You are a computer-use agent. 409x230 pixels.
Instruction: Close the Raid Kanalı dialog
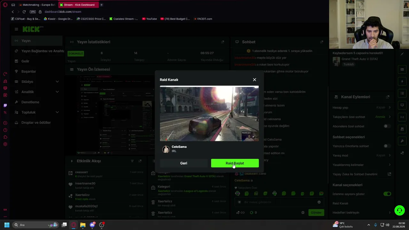tap(254, 80)
